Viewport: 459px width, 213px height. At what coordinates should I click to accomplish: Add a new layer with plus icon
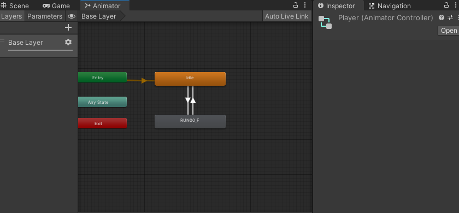coord(68,27)
